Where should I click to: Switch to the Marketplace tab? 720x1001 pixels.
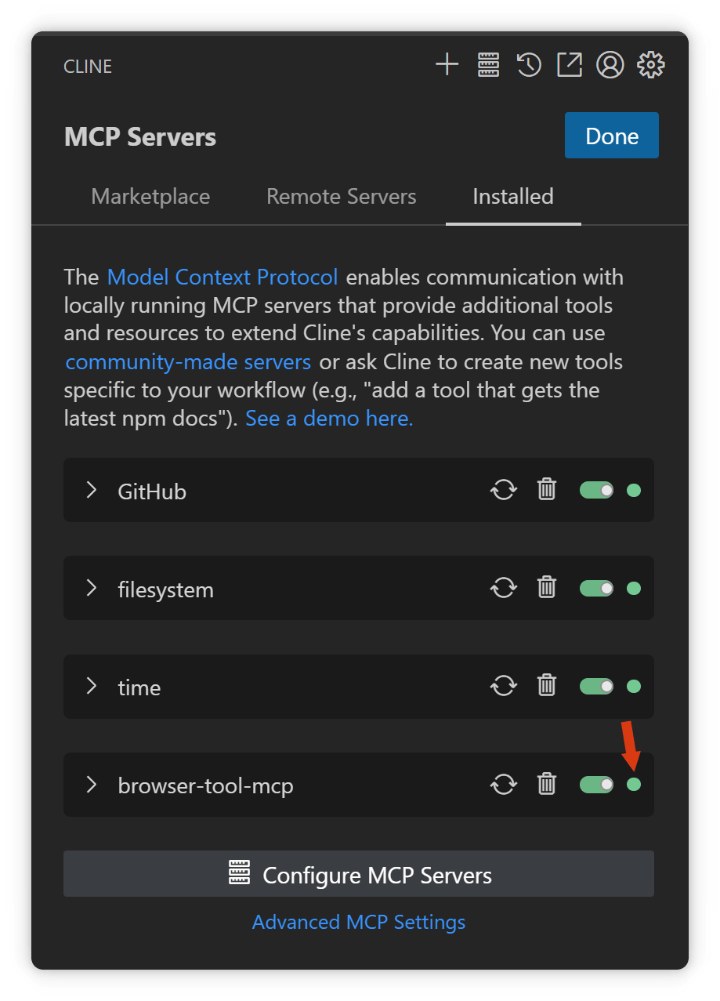pos(150,196)
